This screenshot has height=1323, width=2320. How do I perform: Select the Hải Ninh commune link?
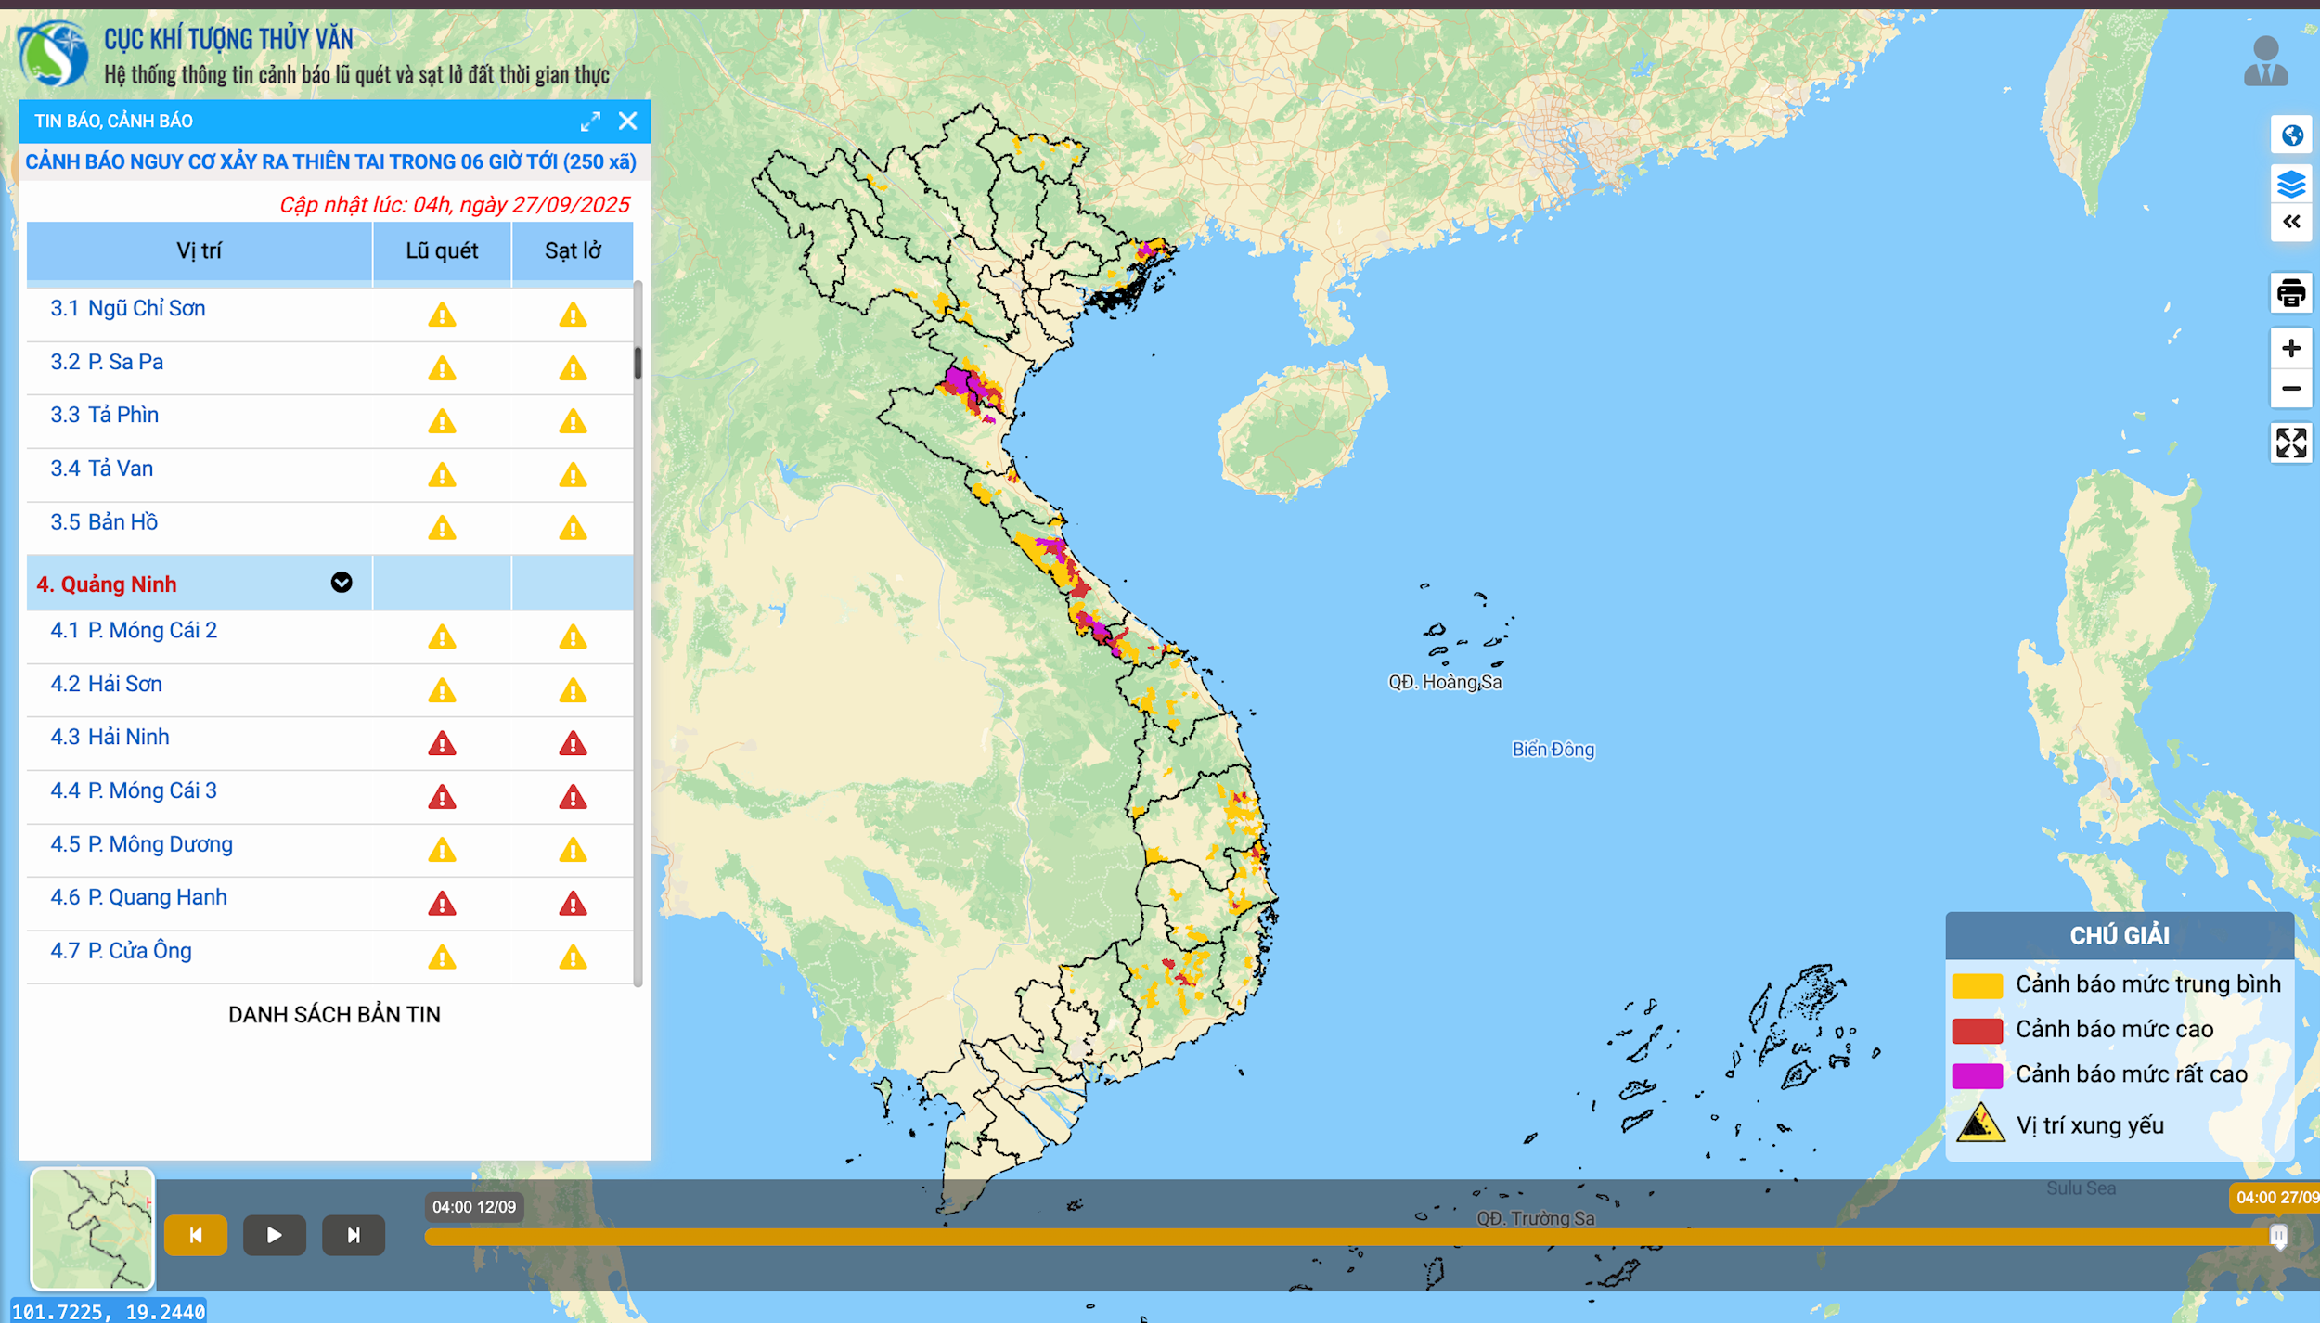click(x=128, y=737)
